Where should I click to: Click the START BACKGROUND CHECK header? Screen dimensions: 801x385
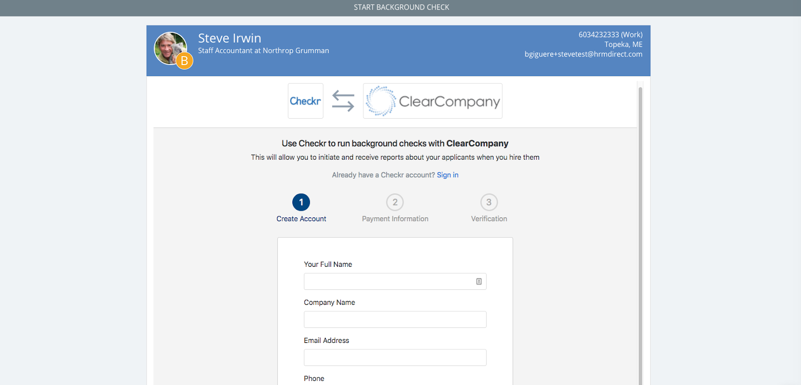click(402, 7)
